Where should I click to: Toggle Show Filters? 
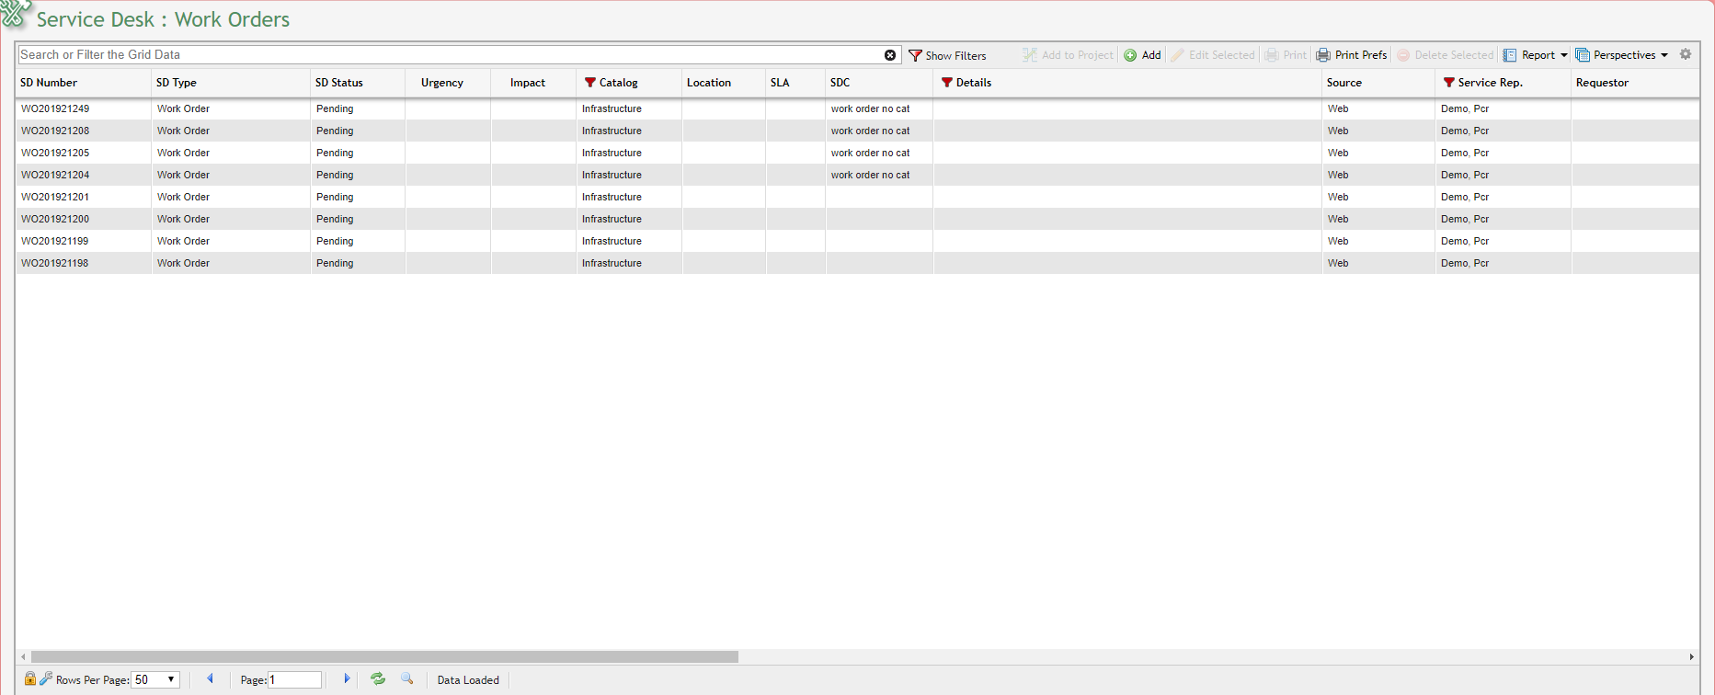tap(947, 55)
